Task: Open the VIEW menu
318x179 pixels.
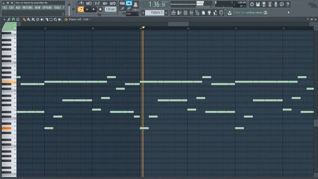Action: pyautogui.click(x=38, y=8)
